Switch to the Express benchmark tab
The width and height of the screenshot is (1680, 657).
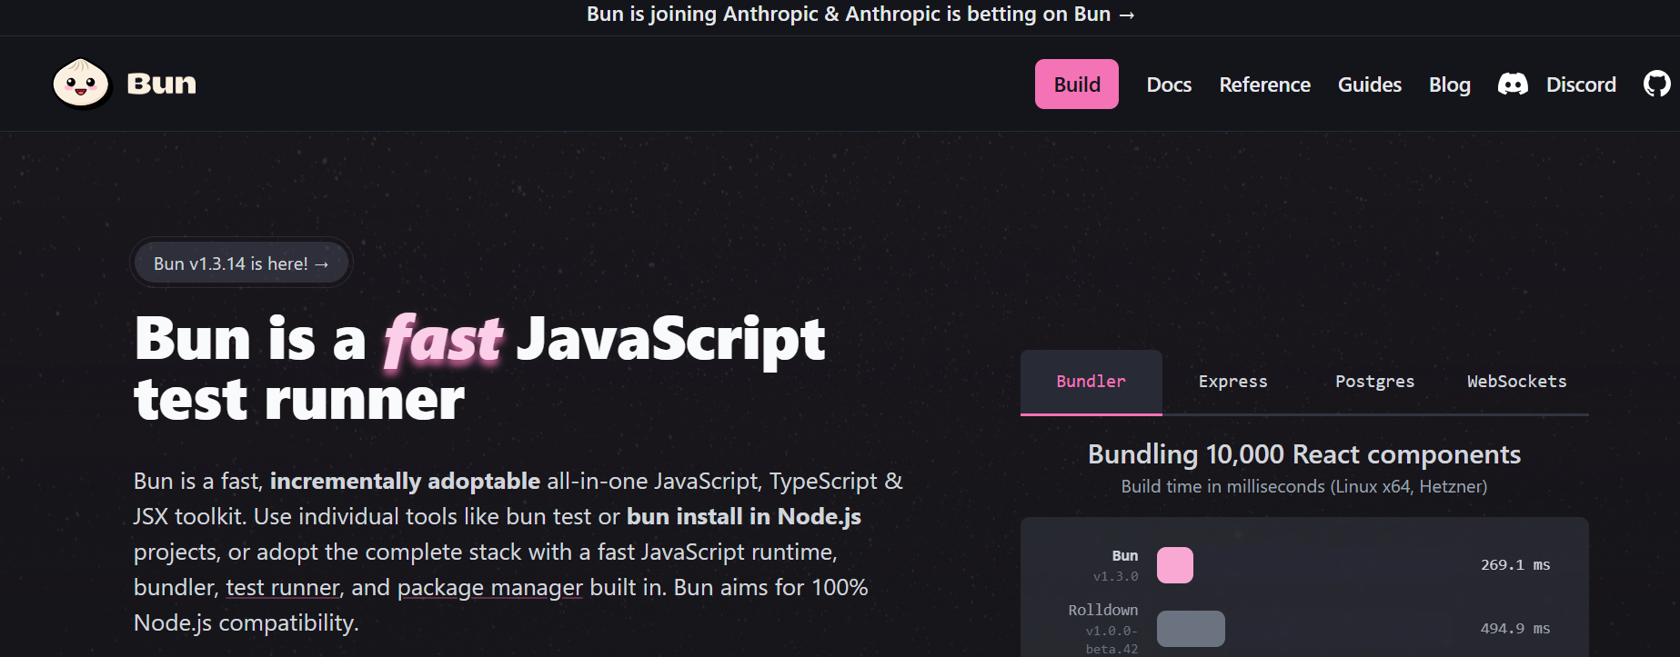point(1232,382)
